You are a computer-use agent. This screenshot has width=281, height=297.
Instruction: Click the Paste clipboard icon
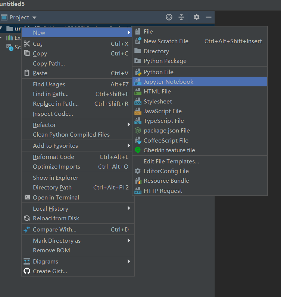coord(27,73)
